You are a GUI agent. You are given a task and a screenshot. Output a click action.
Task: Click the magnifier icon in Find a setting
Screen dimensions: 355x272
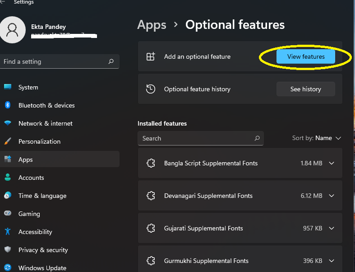(x=111, y=61)
